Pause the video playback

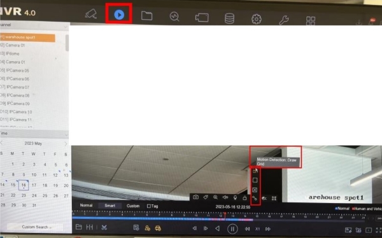click(x=232, y=229)
